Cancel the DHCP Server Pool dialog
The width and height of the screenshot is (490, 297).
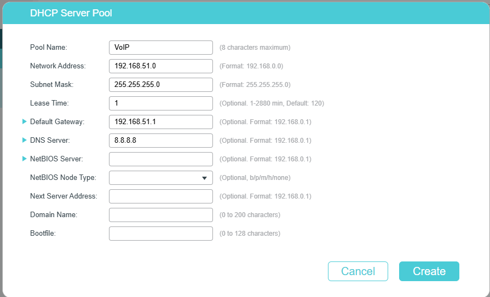point(358,271)
